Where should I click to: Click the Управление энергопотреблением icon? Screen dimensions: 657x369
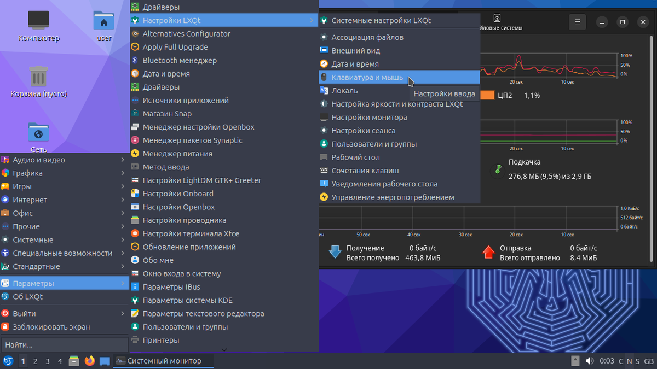[324, 197]
